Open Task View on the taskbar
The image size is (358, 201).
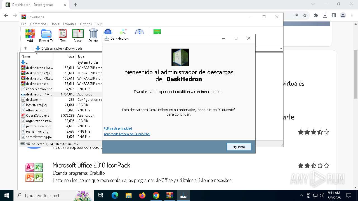[x=101, y=195]
